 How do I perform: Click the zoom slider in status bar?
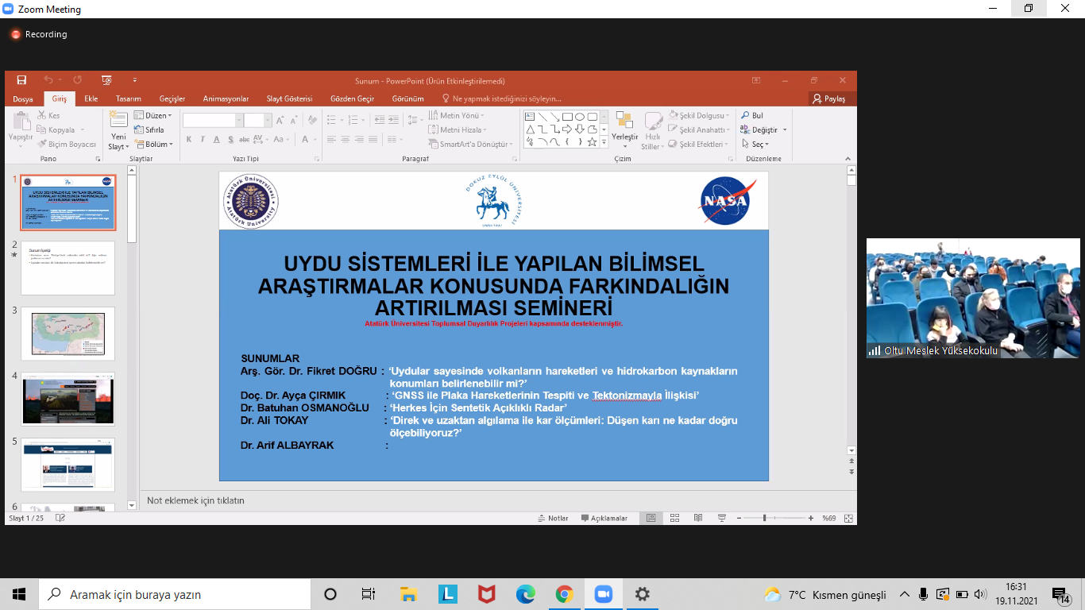coord(764,518)
